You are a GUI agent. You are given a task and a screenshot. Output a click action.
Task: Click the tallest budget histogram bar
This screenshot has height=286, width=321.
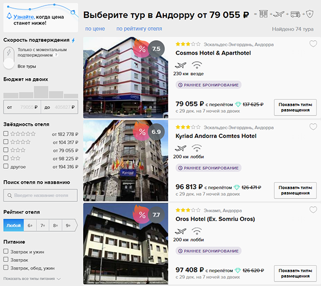pos(41,92)
